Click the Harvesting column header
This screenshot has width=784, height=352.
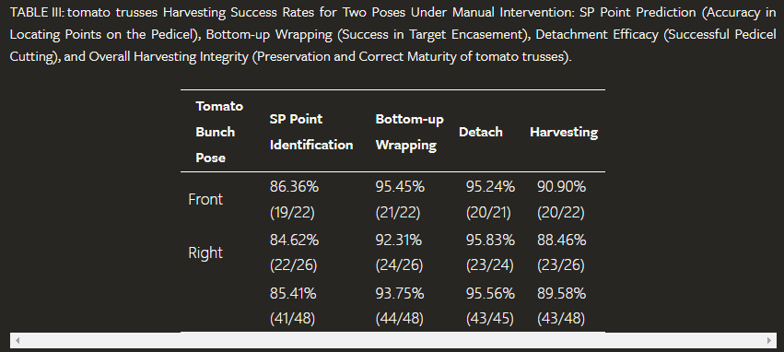pos(564,132)
